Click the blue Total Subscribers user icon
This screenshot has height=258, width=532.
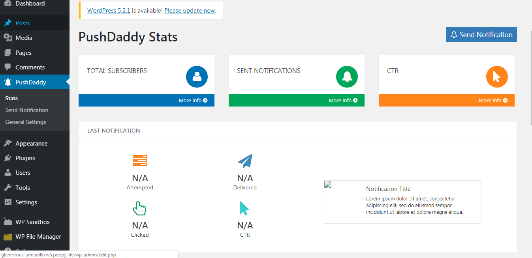pos(197,77)
